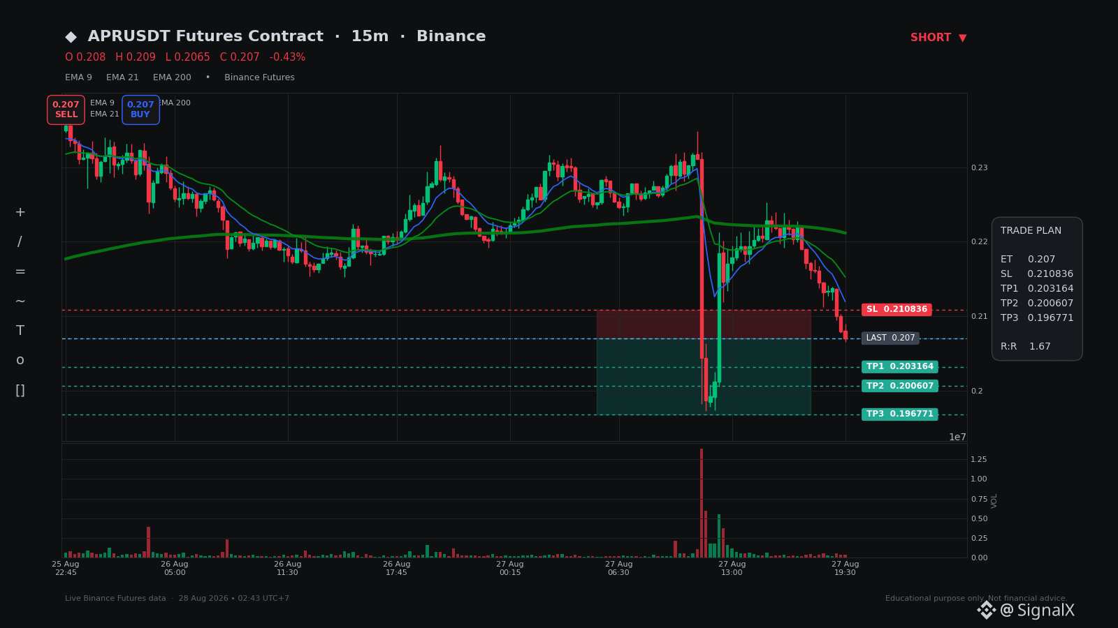Choose the equals-sign parallel lines tool
Viewport: 1118px width, 628px height.
coord(20,271)
